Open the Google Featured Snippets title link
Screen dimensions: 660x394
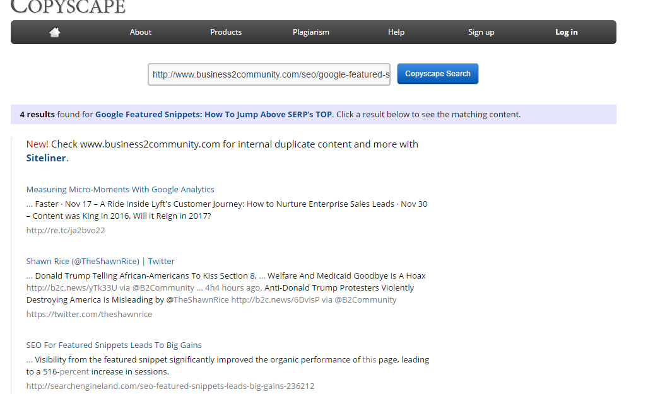click(213, 114)
